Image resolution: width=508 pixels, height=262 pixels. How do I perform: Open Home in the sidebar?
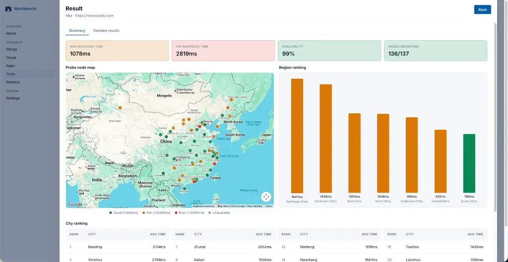pyautogui.click(x=11, y=33)
